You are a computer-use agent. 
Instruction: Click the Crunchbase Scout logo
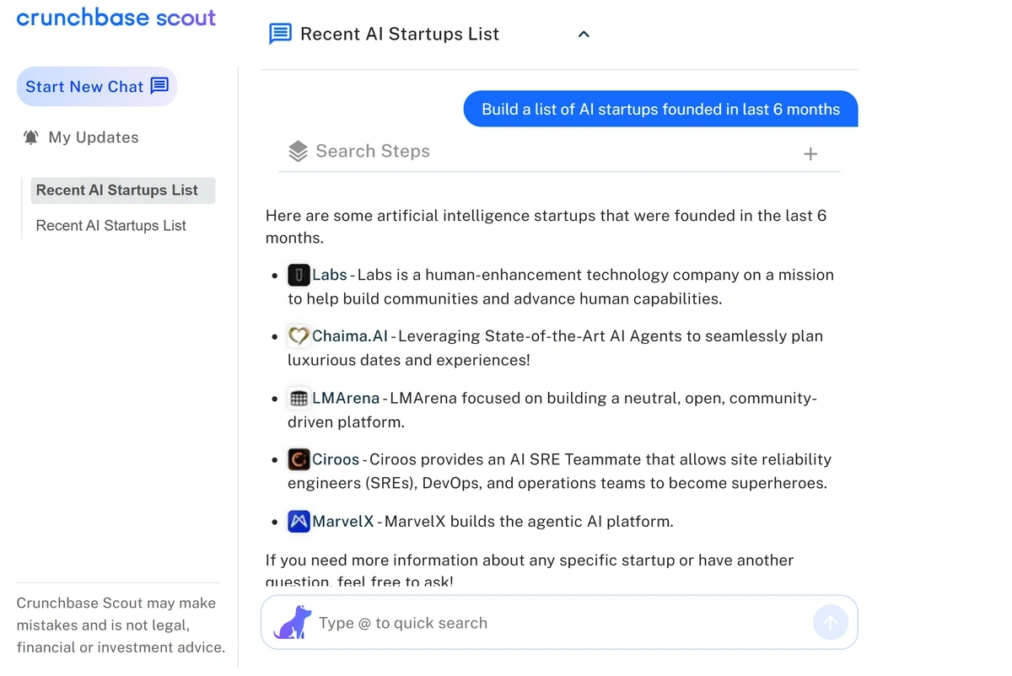pos(116,18)
